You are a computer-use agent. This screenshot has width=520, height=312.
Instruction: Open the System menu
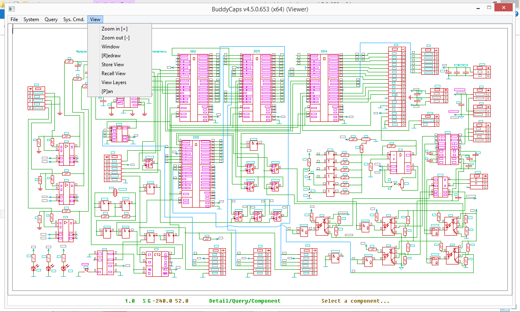[31, 19]
